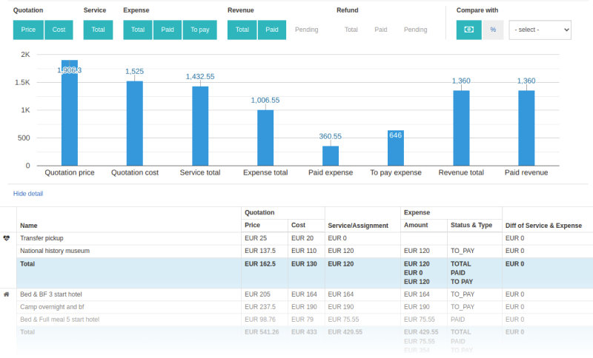Screen dimensions: 593x358
Task: Click the EUR 98.76 price cell
Action: pos(260,320)
